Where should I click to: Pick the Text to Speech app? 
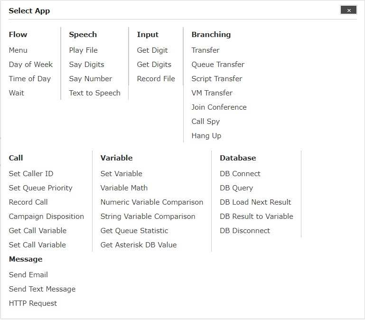point(94,93)
